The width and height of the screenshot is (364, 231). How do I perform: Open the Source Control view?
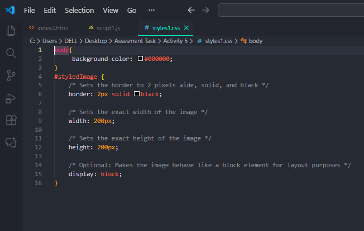click(11, 76)
